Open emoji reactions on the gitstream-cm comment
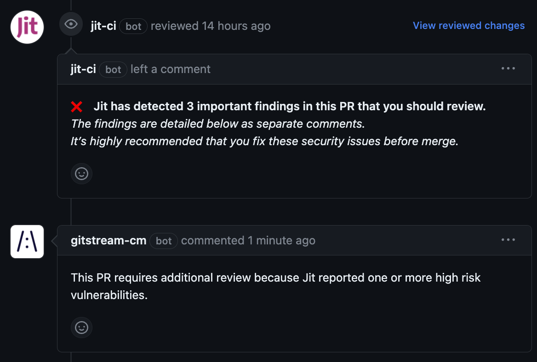This screenshot has width=537, height=362. tap(81, 328)
